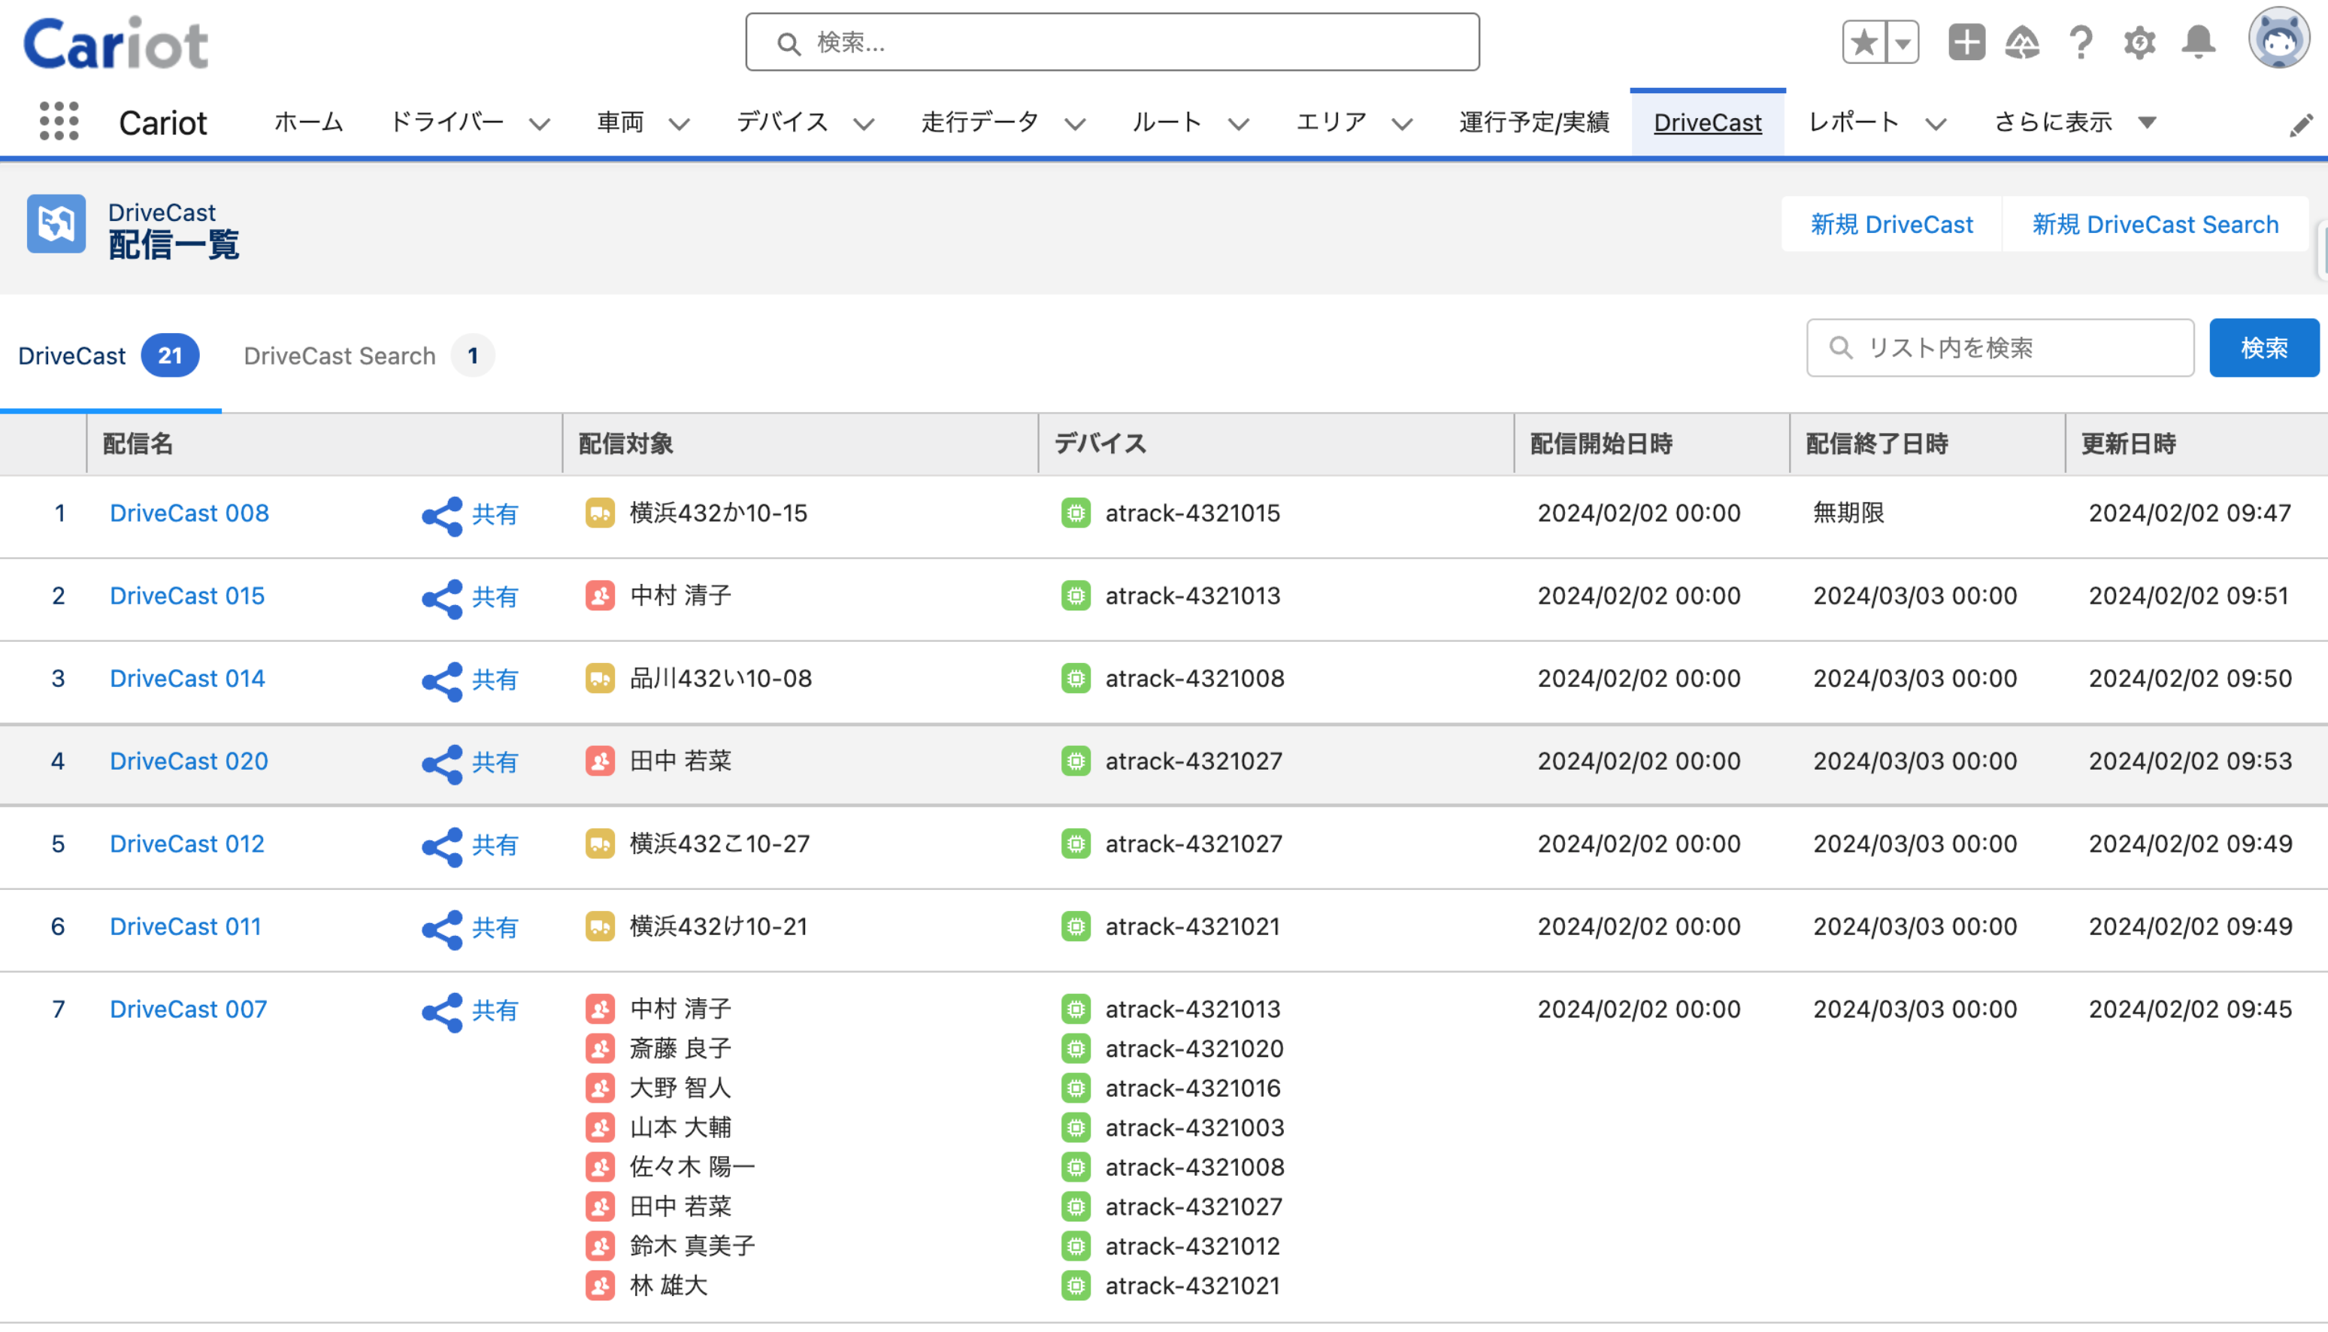
Task: Click device icon beside atrack-4321020
Action: pyautogui.click(x=1076, y=1049)
